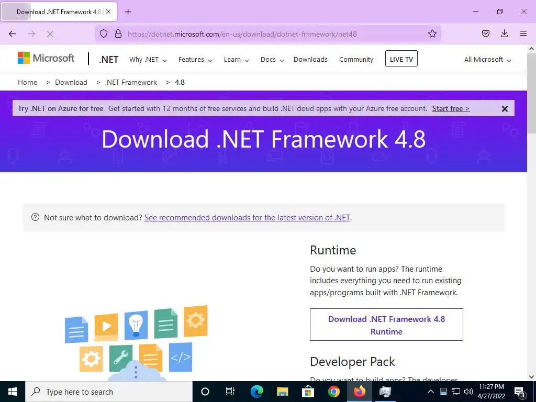Image resolution: width=536 pixels, height=402 pixels.
Task: Go to .NET Framework breadcrumb
Action: point(131,82)
